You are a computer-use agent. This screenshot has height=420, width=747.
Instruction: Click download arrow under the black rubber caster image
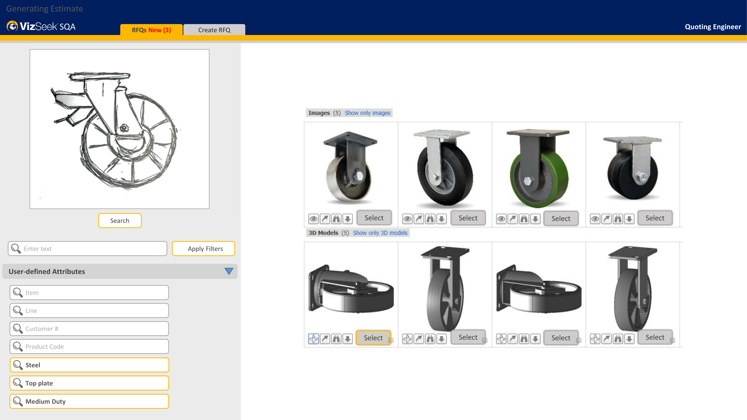click(x=441, y=219)
